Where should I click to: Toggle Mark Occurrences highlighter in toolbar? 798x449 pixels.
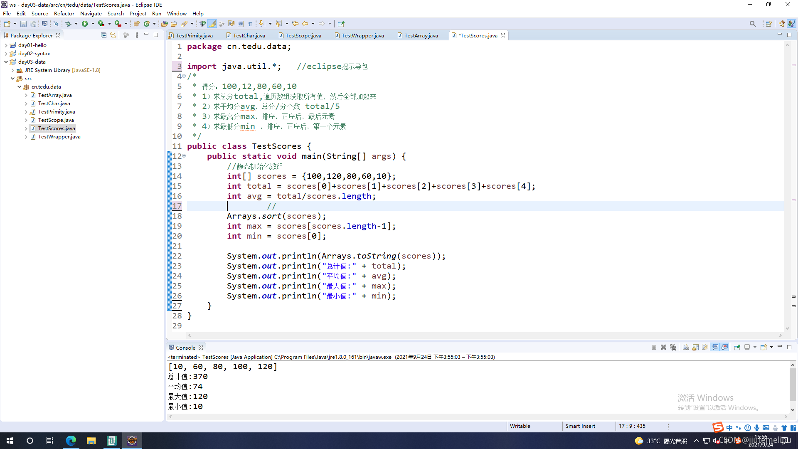click(212, 24)
